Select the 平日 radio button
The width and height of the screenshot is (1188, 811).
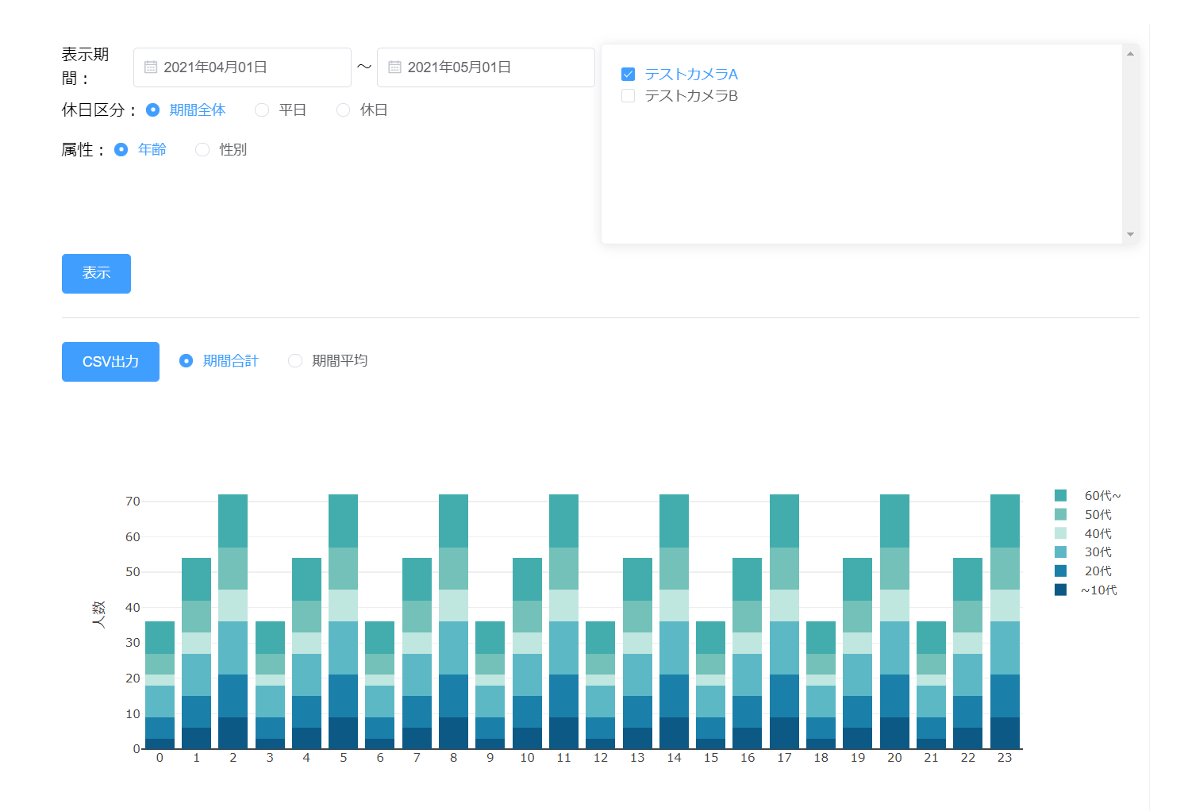click(x=262, y=110)
